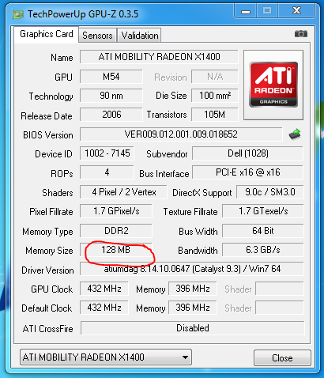Viewport: 324px width, 378px height.
Task: Click the GPU field showing M54
Action: point(111,77)
